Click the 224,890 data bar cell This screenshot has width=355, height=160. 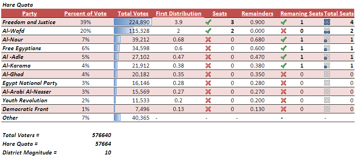pos(133,22)
